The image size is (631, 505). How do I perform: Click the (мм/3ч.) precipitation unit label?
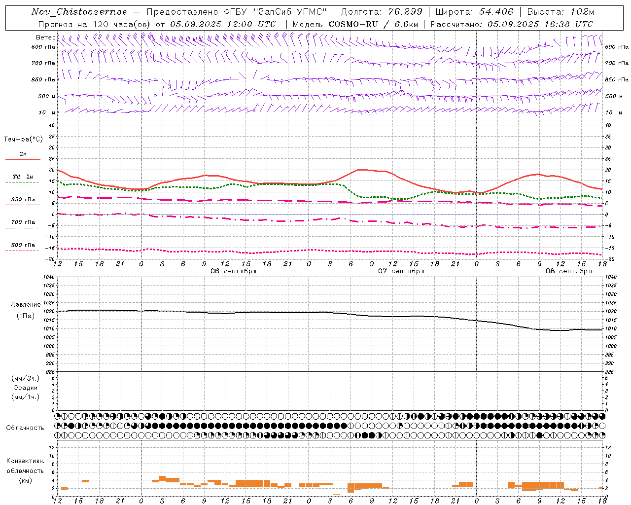[x=26, y=378]
